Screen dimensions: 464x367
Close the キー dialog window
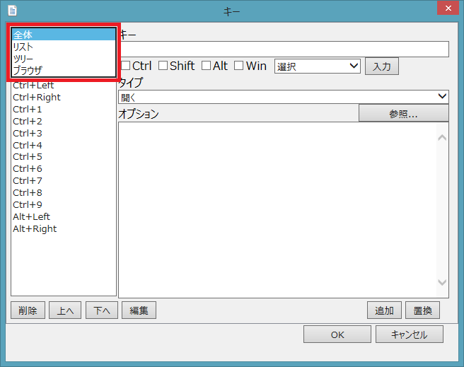(443, 10)
